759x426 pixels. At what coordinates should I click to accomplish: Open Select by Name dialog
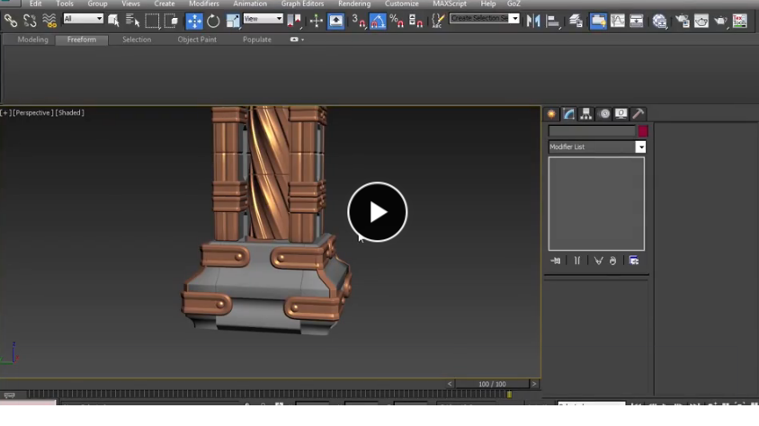point(132,21)
